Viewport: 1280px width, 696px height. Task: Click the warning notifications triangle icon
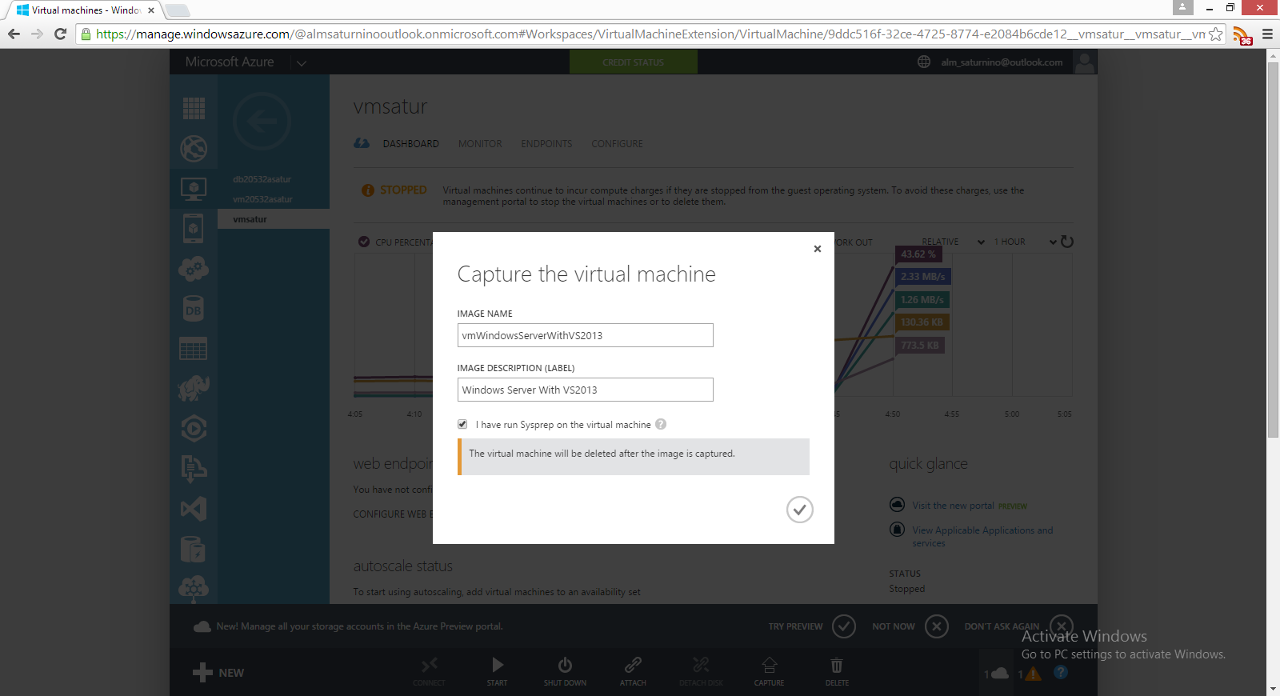click(x=1033, y=674)
